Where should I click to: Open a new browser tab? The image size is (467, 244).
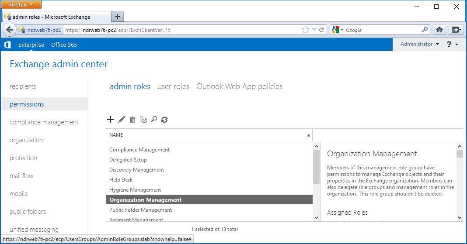(117, 17)
